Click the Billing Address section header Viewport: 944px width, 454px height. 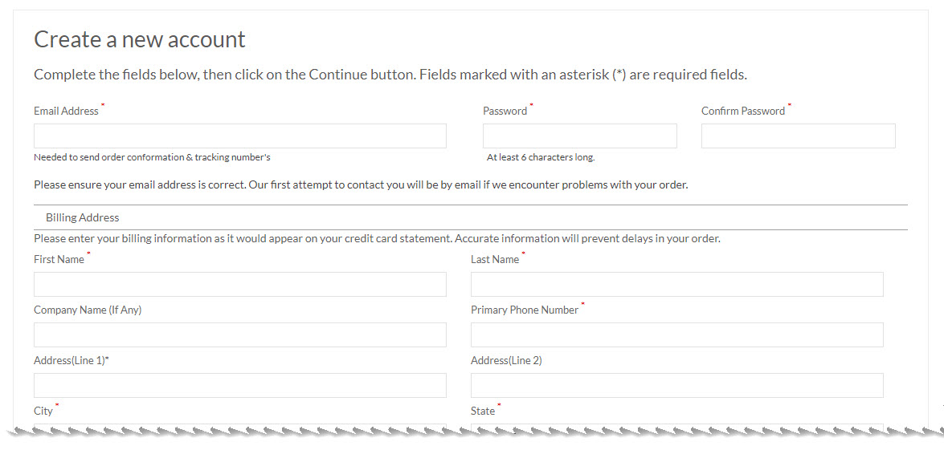coord(82,217)
